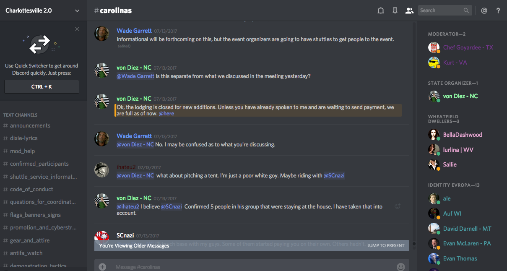Image resolution: width=507 pixels, height=271 pixels.
Task: Show pinned messages via the pin icon
Action: click(395, 11)
